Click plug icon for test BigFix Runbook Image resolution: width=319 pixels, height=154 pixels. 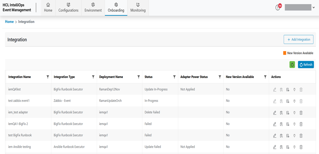294,136
